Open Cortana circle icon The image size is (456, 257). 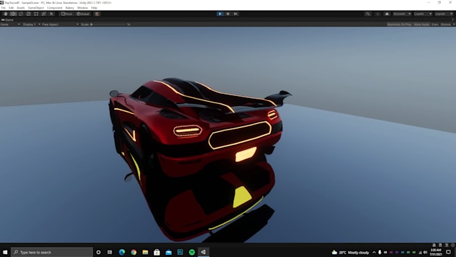[99, 252]
